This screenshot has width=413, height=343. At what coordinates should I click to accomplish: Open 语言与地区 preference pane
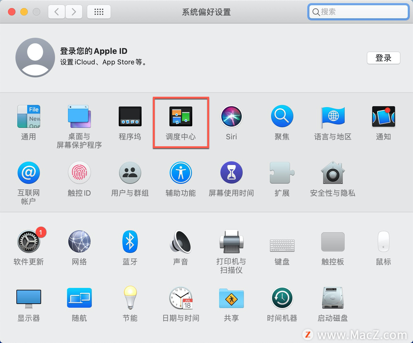tap(333, 117)
